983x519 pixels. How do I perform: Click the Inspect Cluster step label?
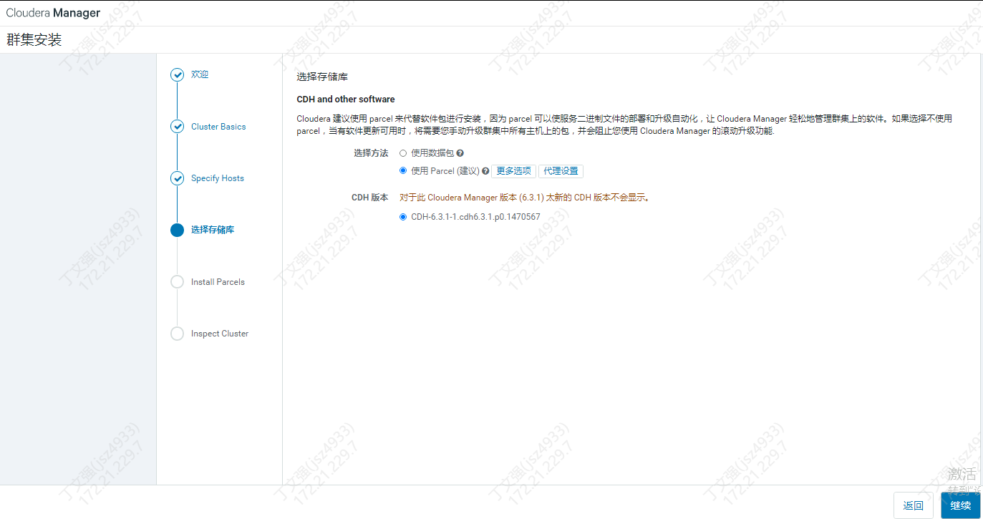click(220, 334)
